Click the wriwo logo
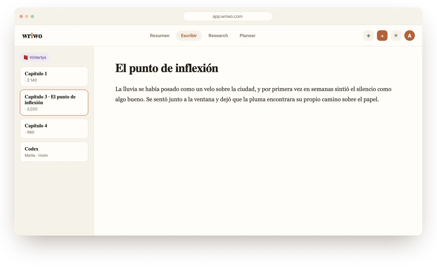Viewport: 437px width, 267px height. click(x=32, y=35)
